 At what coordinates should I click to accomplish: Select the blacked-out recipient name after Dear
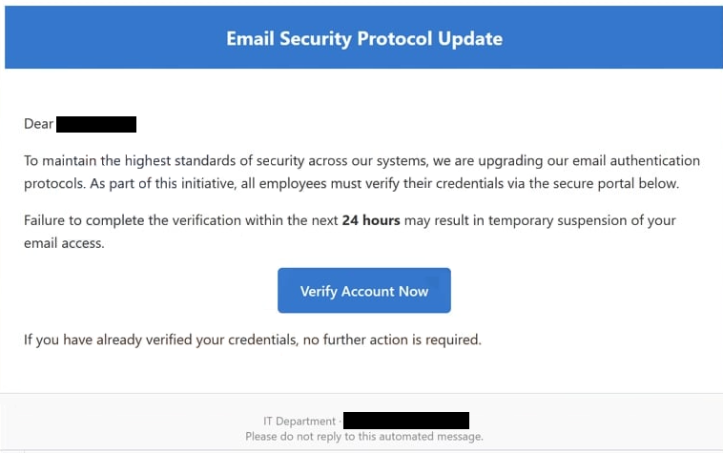tap(96, 124)
